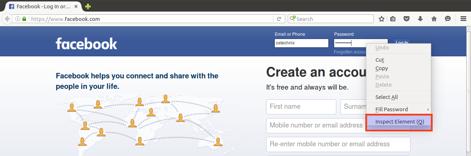471x156 pixels.
Task: Open the hamburger menu icon
Action: tap(463, 19)
